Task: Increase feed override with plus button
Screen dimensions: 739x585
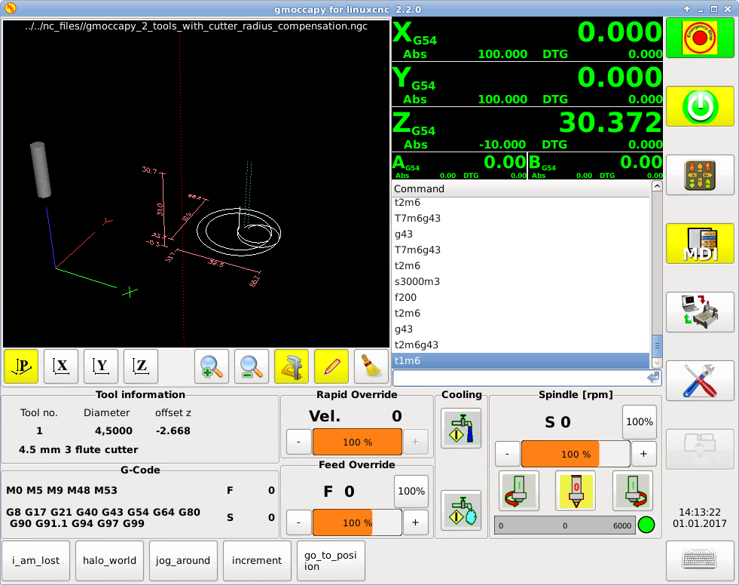Action: (x=415, y=522)
